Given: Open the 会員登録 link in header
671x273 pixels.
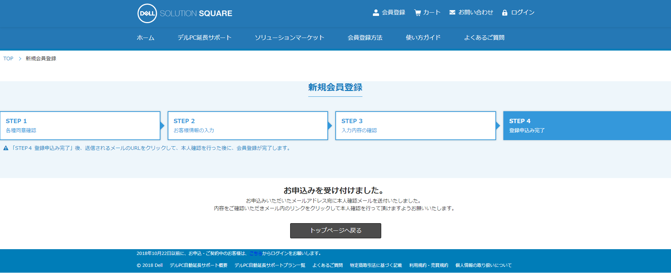Looking at the screenshot, I should (393, 12).
